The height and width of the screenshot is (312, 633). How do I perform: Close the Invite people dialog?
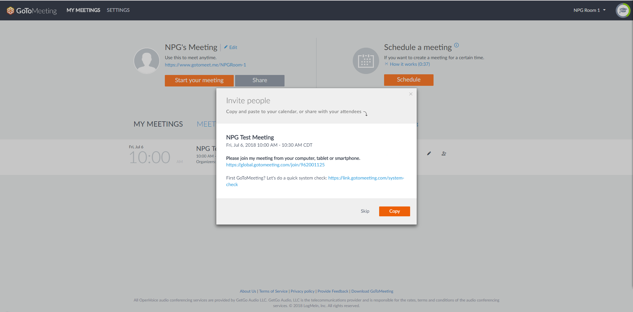(411, 94)
